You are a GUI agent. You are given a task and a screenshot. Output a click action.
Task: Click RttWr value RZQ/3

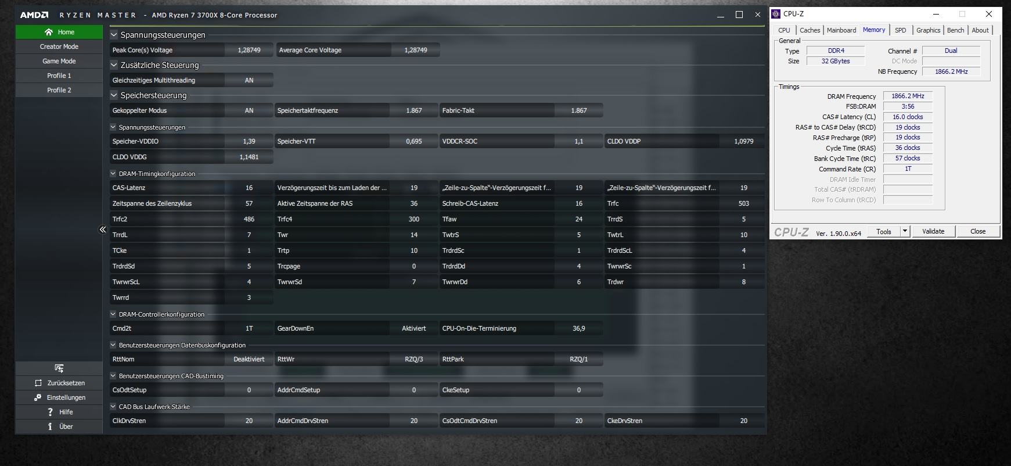[414, 359]
